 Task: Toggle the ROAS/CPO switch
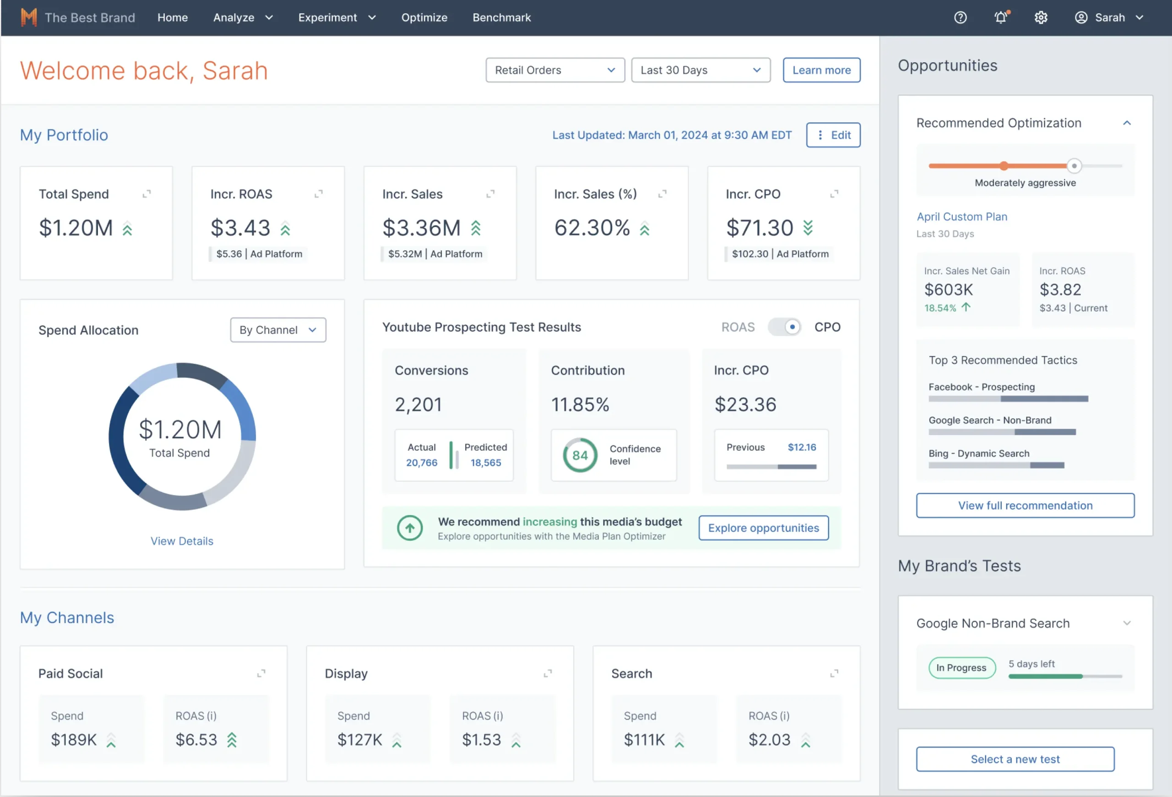pyautogui.click(x=784, y=327)
